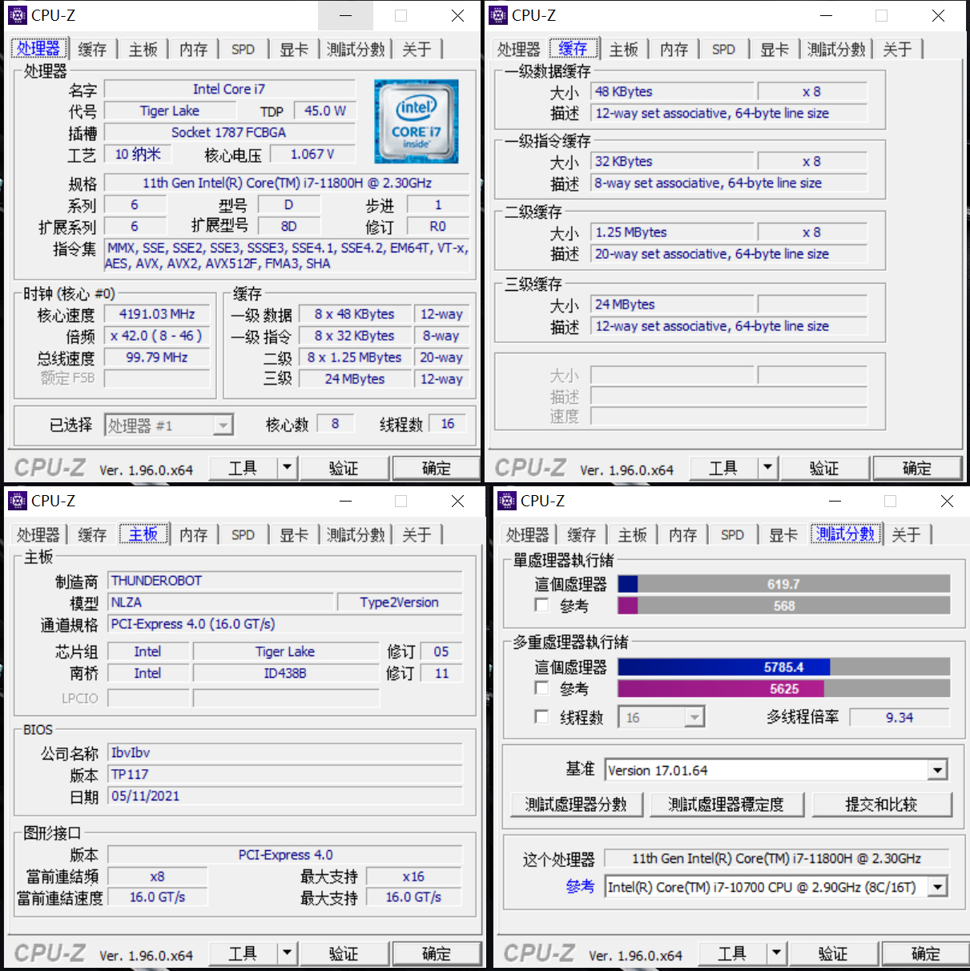The image size is (970, 971).
Task: Click the CPU-Z logo icon in the mainboard window title bar
Action: 18,501
